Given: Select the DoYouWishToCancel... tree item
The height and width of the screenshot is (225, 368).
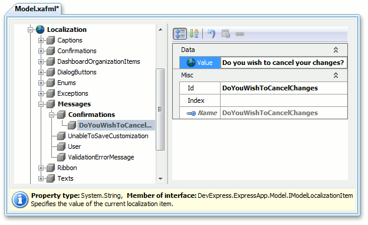Looking at the screenshot, I should (x=116, y=125).
